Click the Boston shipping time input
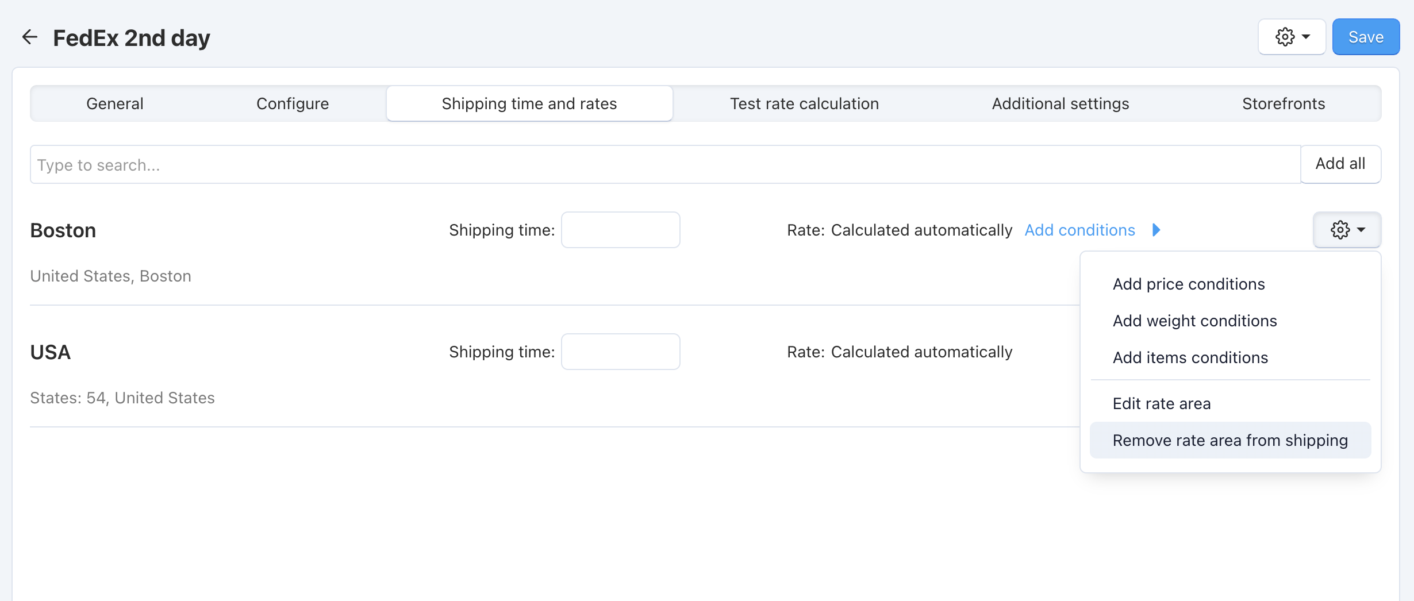The height and width of the screenshot is (601, 1414). [x=620, y=230]
